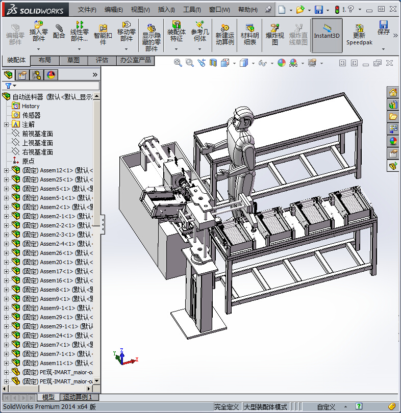This screenshot has height=413, width=401.
Task: Switch to the 布局 tab
Action: click(45, 60)
